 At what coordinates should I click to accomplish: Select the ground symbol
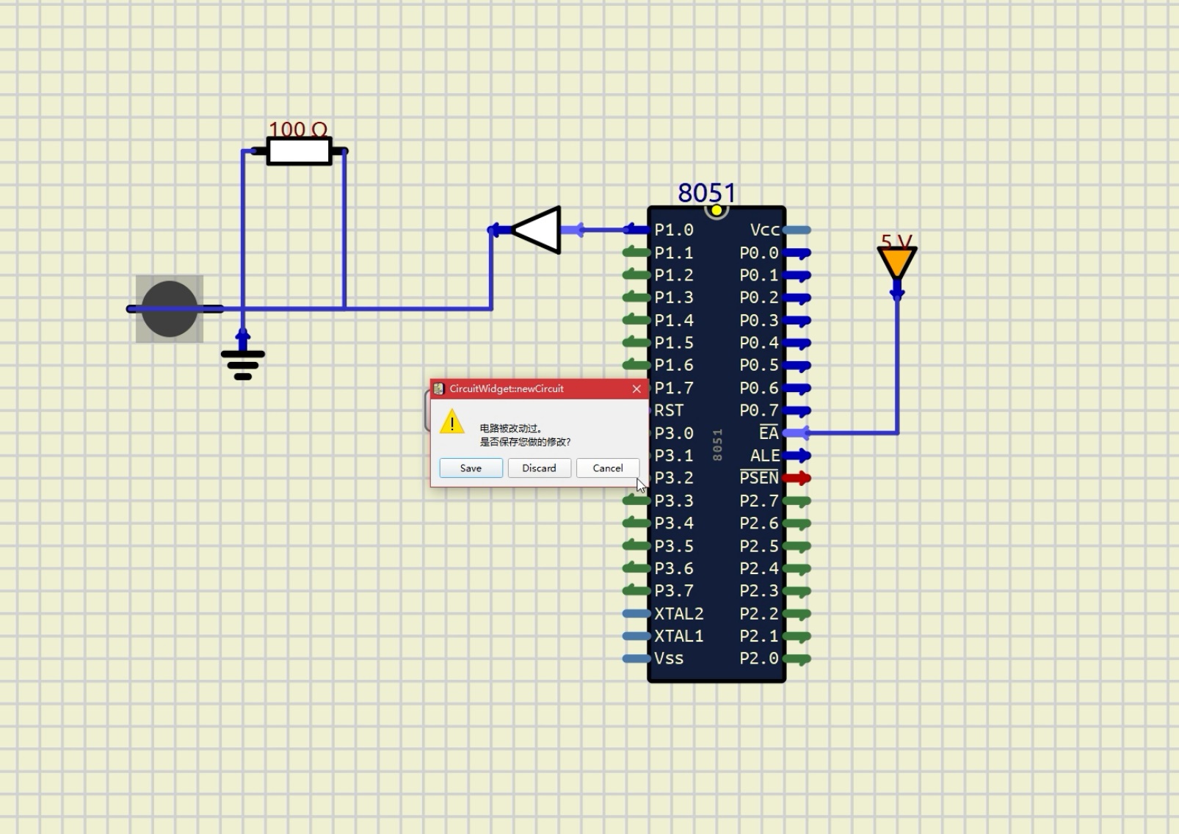coord(243,361)
